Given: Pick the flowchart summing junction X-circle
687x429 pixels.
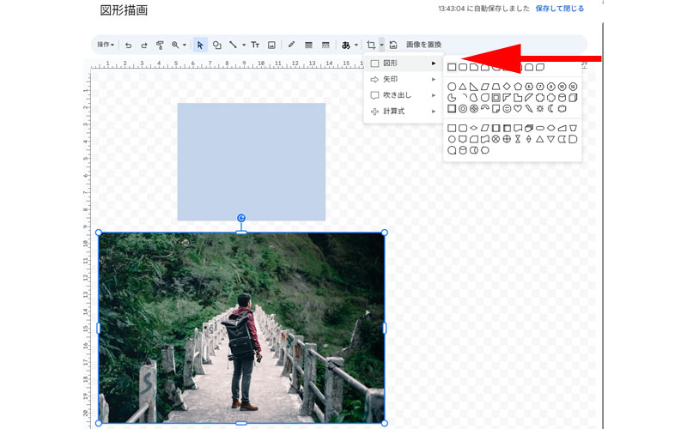Looking at the screenshot, I should 495,139.
